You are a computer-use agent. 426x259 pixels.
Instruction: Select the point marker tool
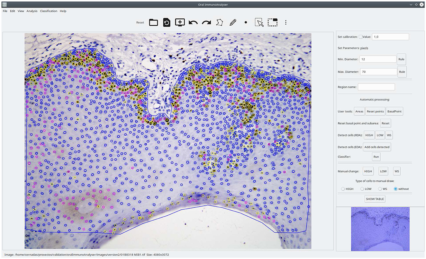coord(246,22)
